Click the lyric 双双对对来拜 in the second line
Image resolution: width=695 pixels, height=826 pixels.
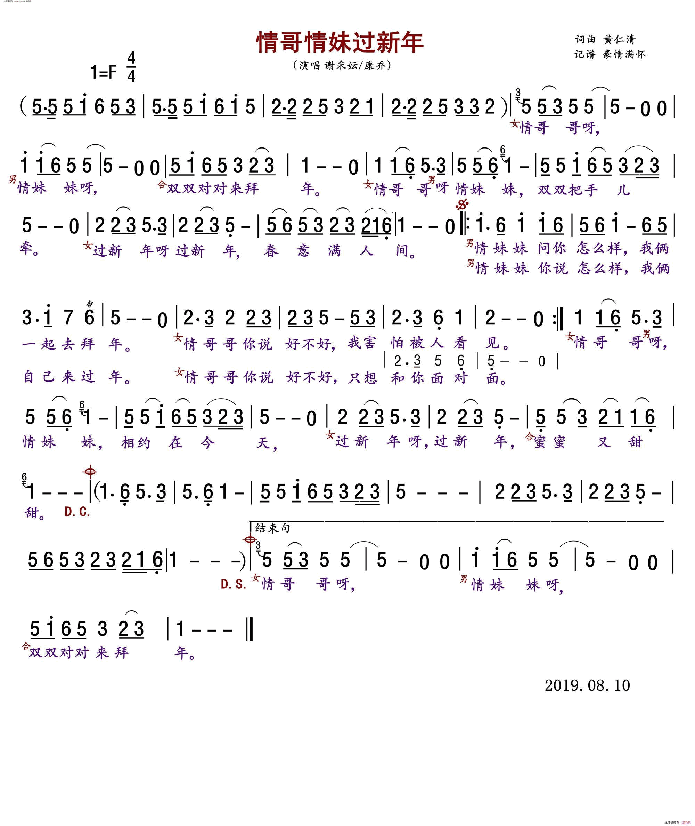coord(213,189)
